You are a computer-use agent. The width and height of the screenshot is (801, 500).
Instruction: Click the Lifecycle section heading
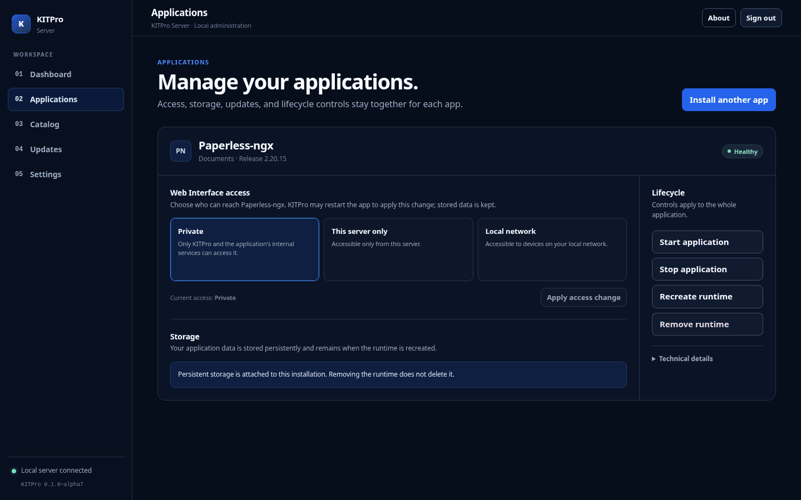(668, 193)
